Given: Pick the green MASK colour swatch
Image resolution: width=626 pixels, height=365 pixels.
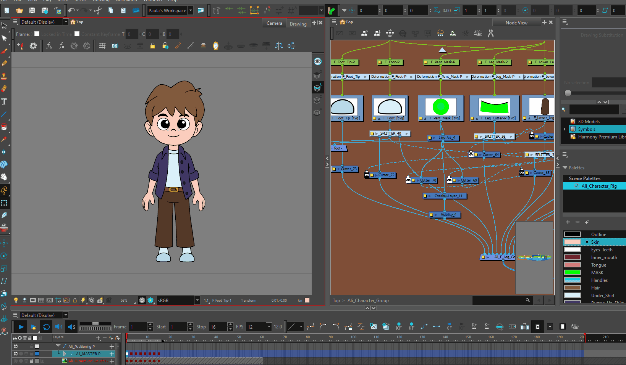Looking at the screenshot, I should click(x=573, y=273).
